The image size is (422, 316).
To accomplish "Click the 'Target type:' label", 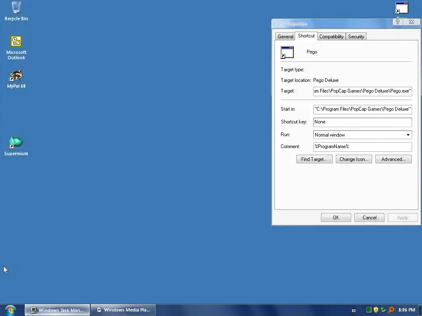I will click(x=292, y=70).
